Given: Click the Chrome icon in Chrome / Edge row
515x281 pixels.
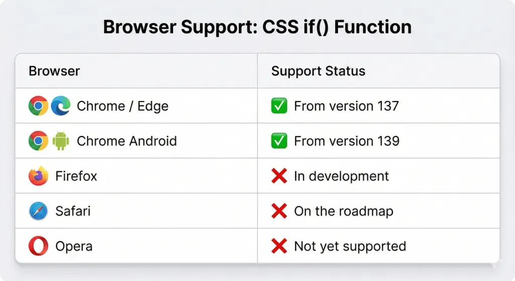Looking at the screenshot, I should click(x=38, y=106).
